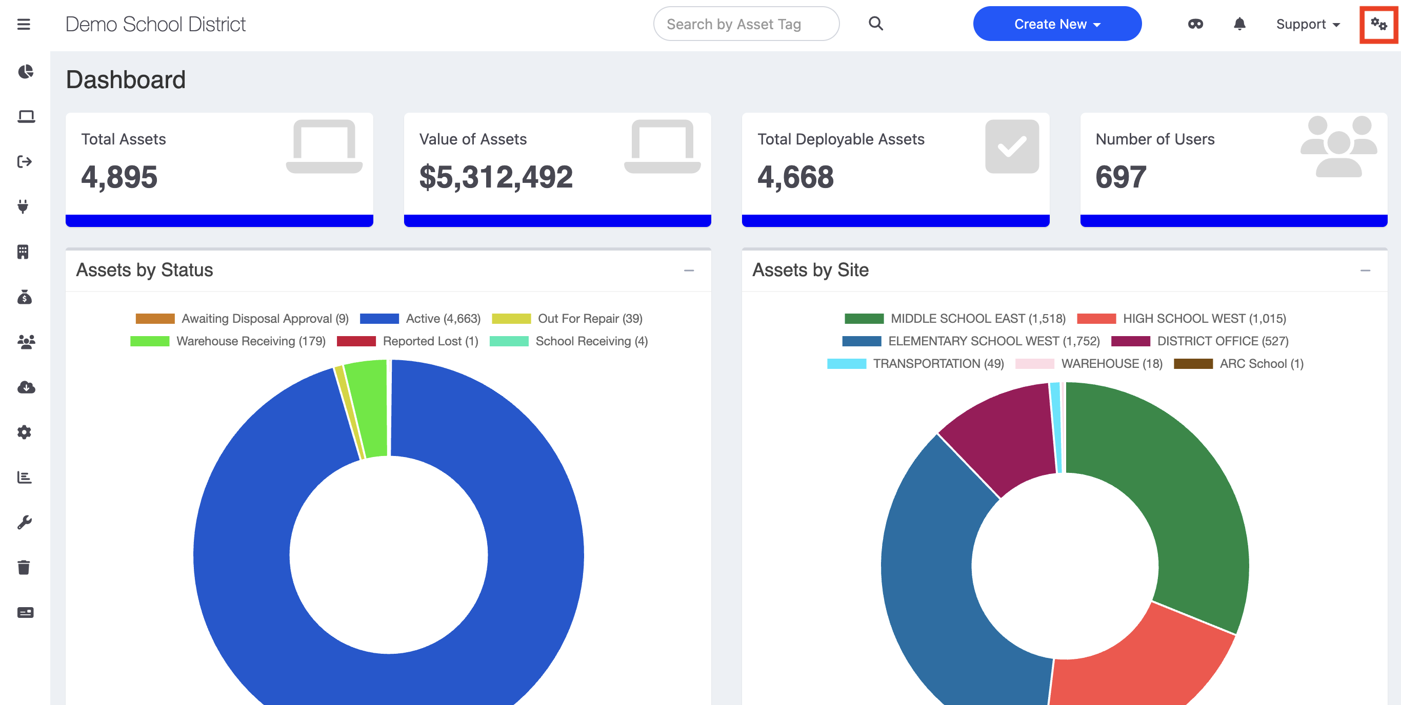Screen dimensions: 1401x705
Task: Open the Support dropdown menu
Action: [x=1308, y=24]
